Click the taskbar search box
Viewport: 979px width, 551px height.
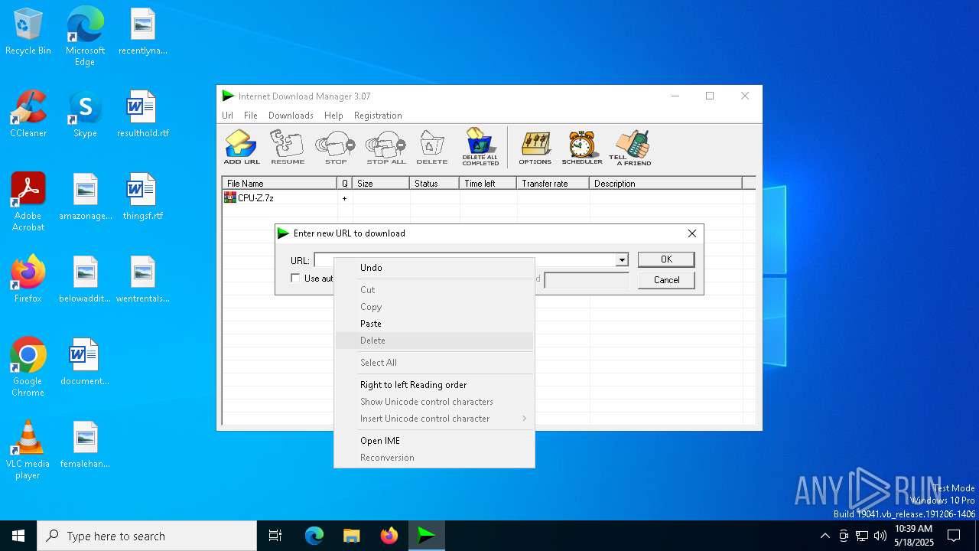click(x=147, y=536)
